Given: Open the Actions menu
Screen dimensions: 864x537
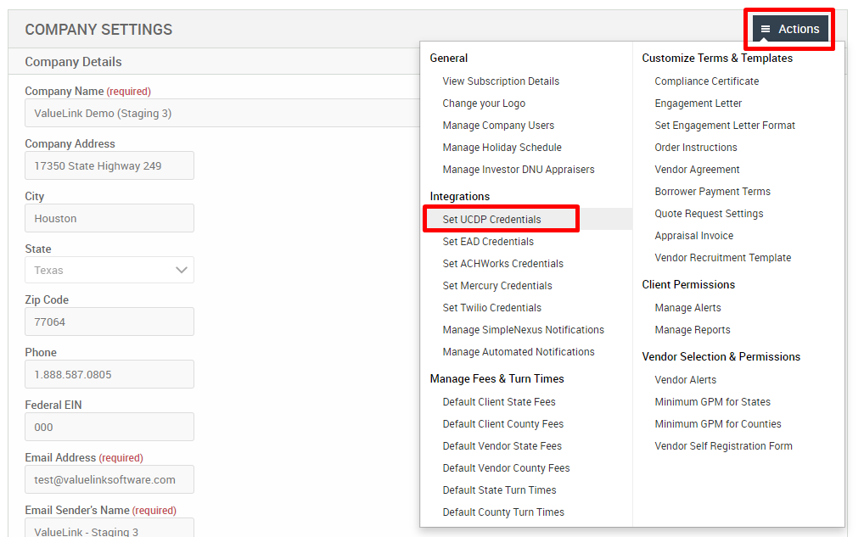Looking at the screenshot, I should pos(788,28).
